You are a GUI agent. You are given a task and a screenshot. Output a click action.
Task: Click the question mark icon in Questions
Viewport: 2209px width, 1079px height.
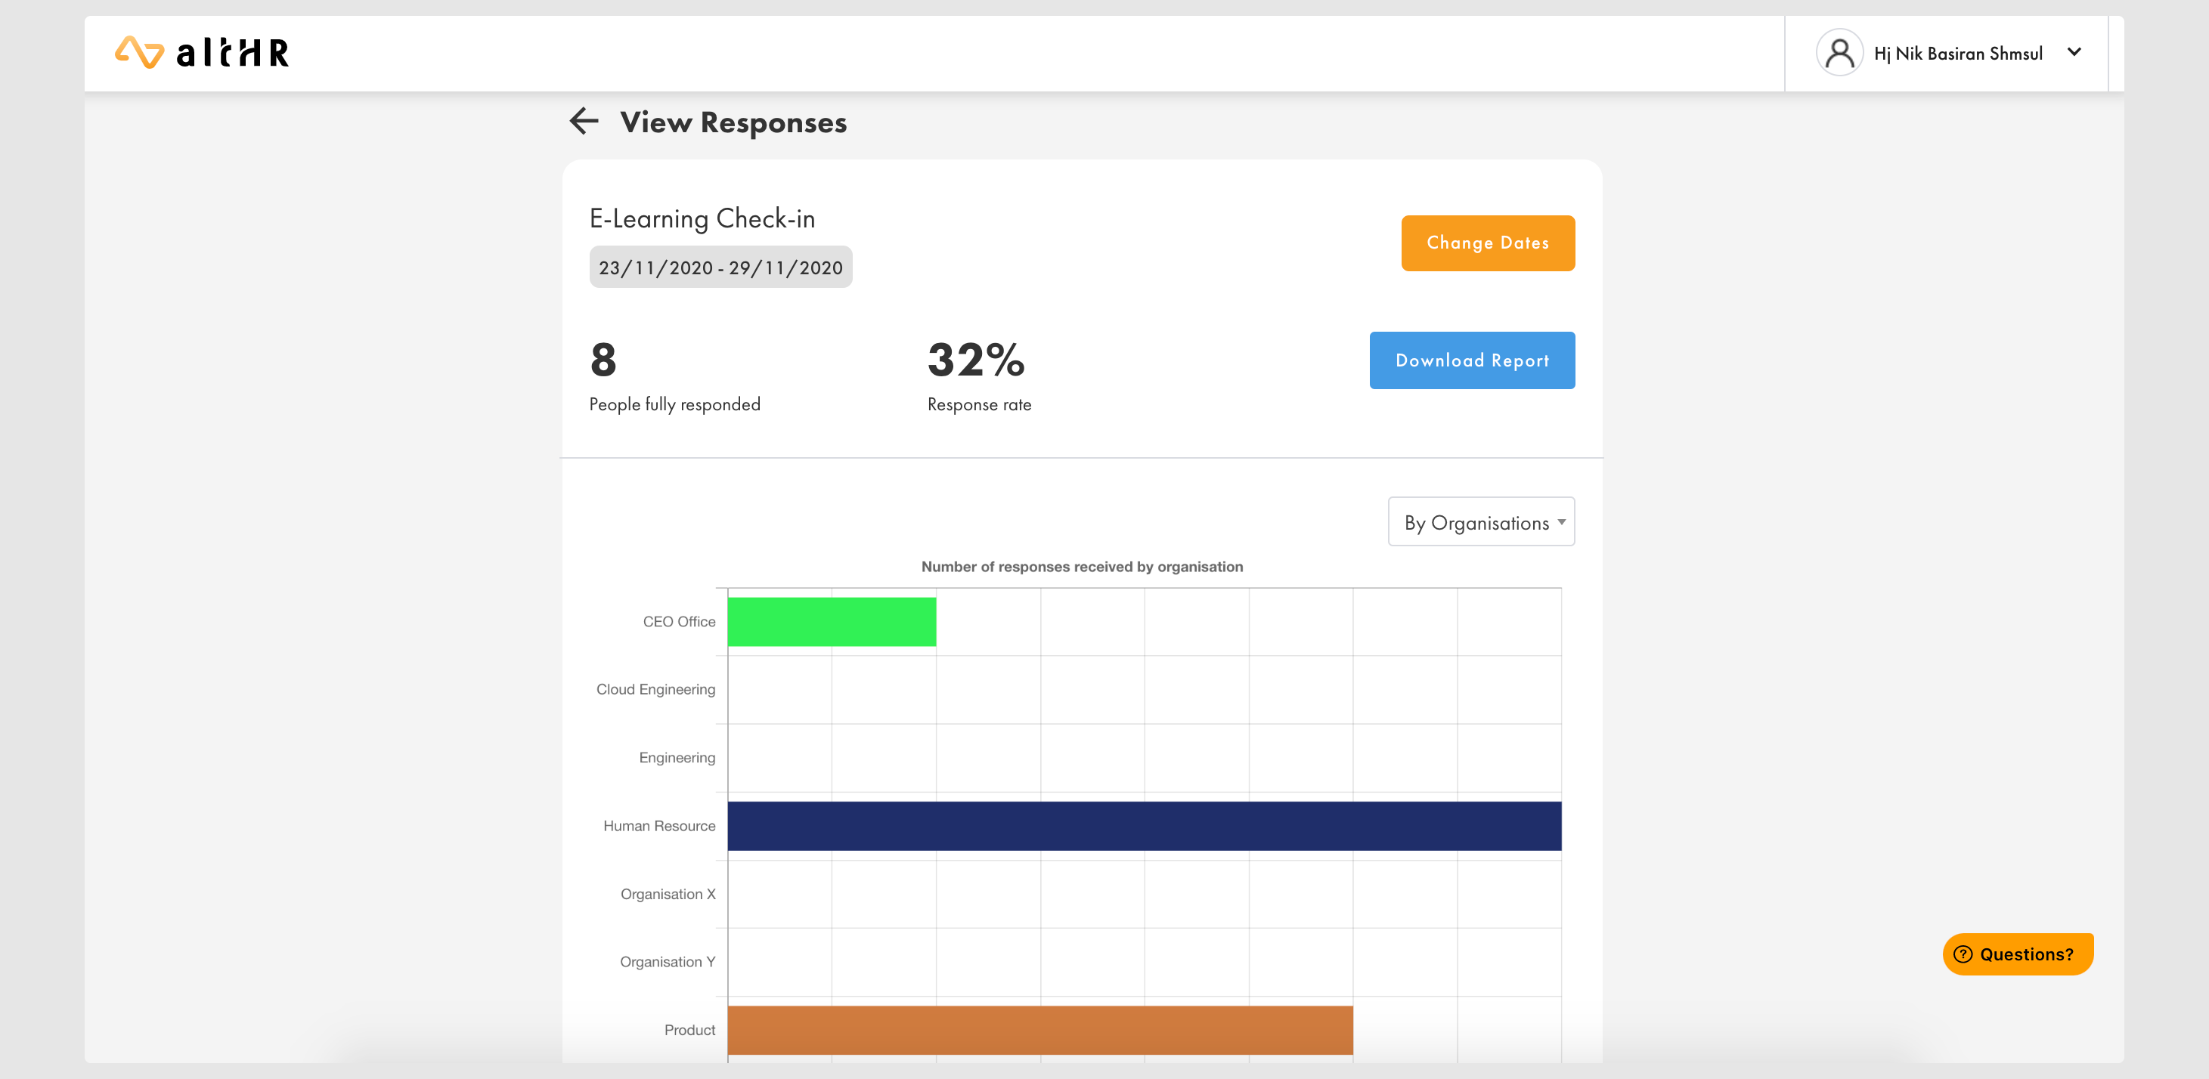[x=1963, y=954]
